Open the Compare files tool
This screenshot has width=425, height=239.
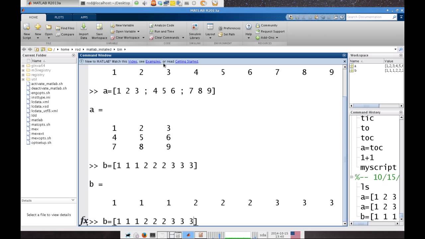tap(65, 34)
